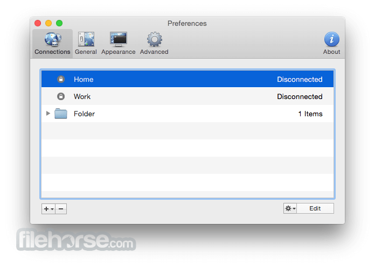
Task: Select the Connections tab label
Action: [x=52, y=52]
